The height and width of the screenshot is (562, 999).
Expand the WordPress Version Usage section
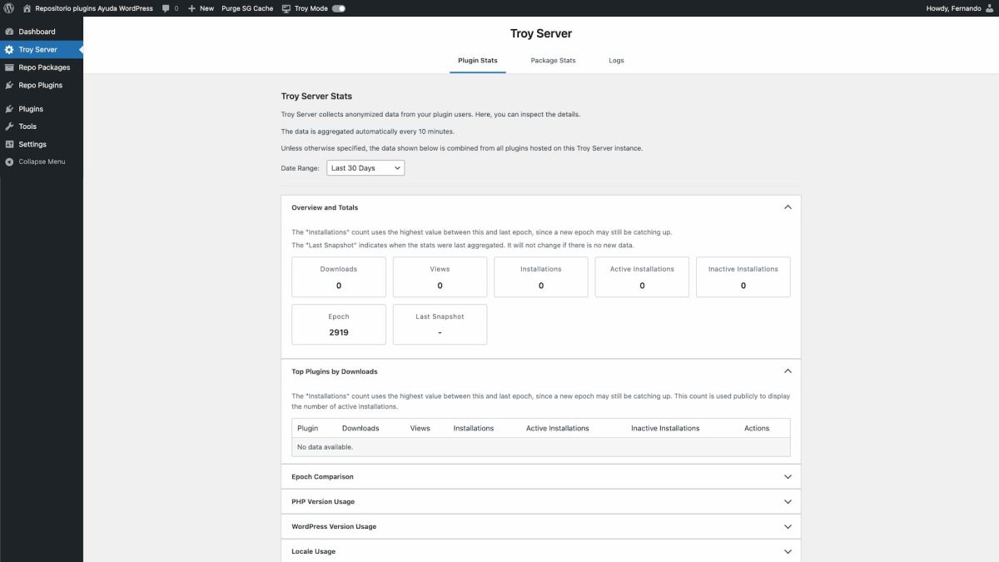(788, 526)
